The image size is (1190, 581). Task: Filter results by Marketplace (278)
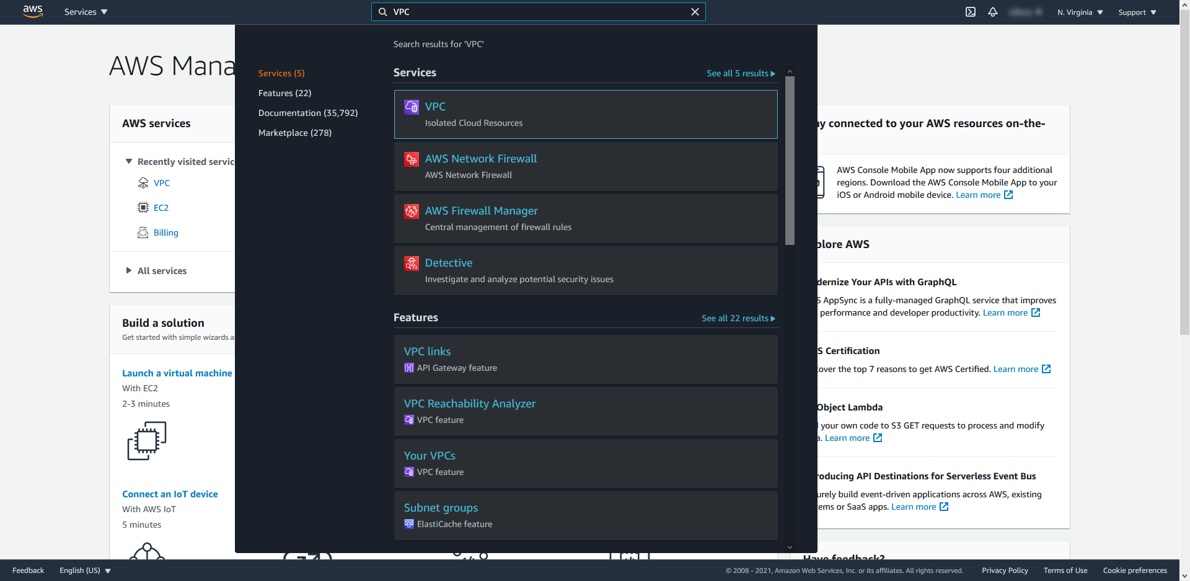click(295, 133)
